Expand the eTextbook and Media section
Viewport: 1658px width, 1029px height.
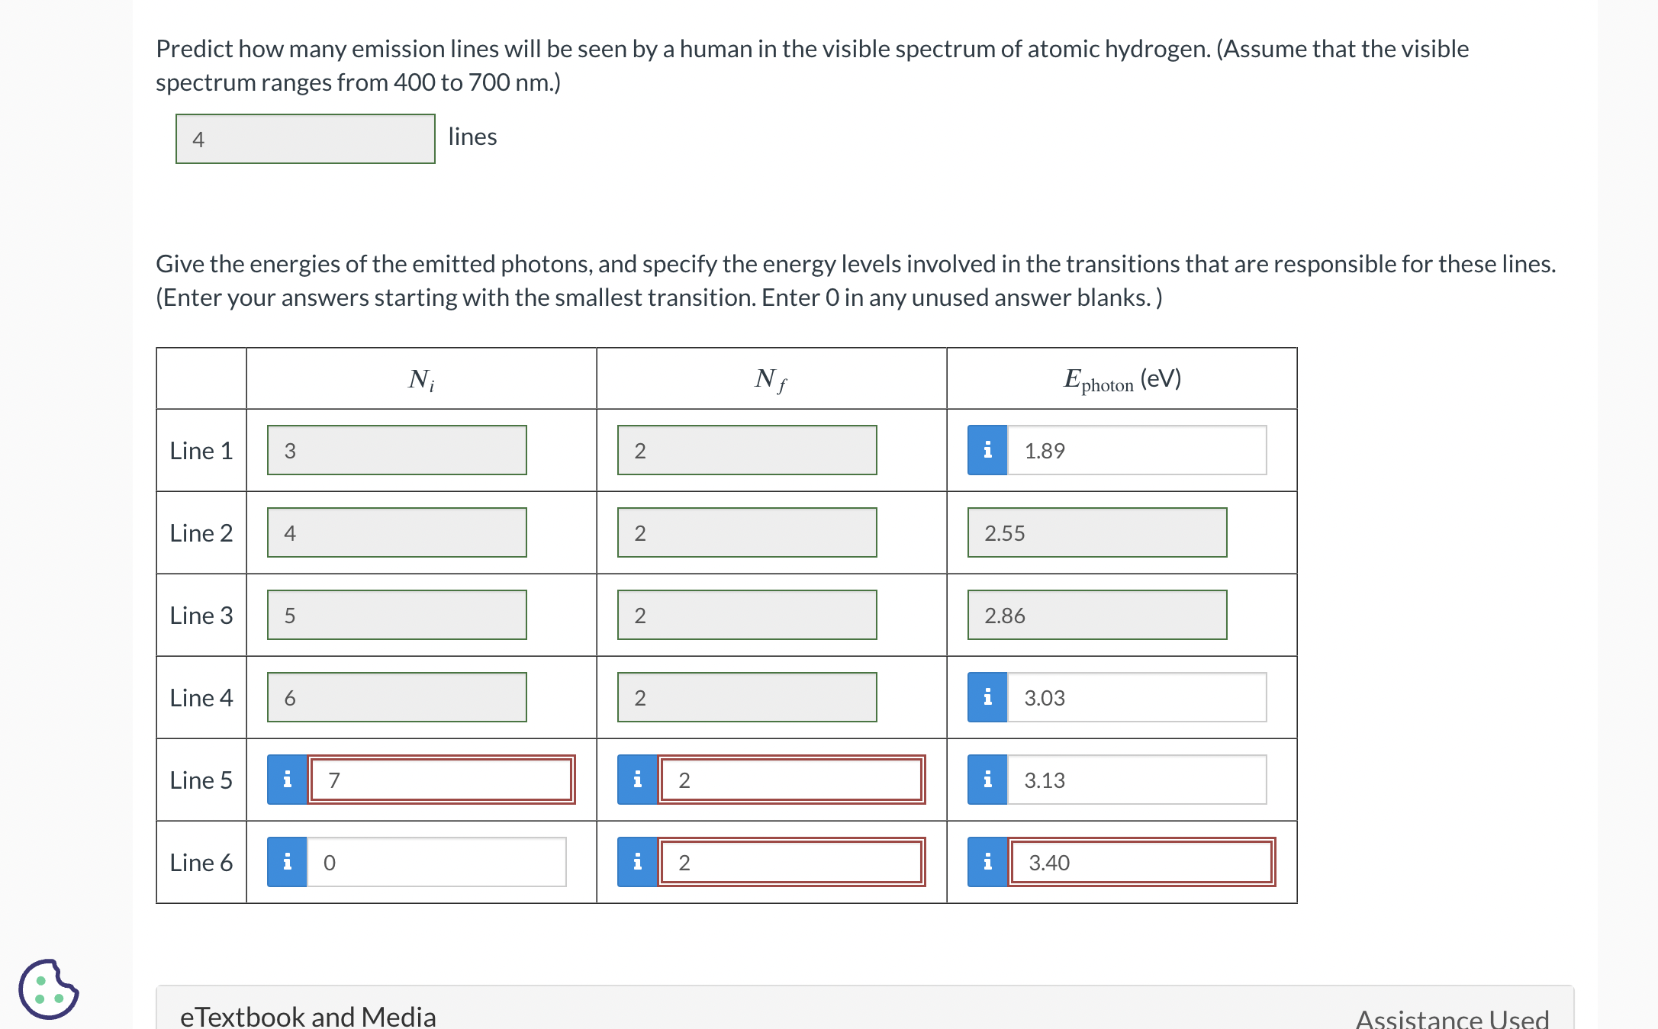point(308,1015)
